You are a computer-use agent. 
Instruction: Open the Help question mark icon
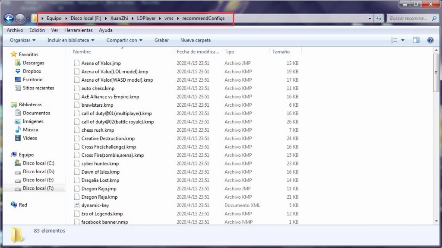pyautogui.click(x=430, y=40)
